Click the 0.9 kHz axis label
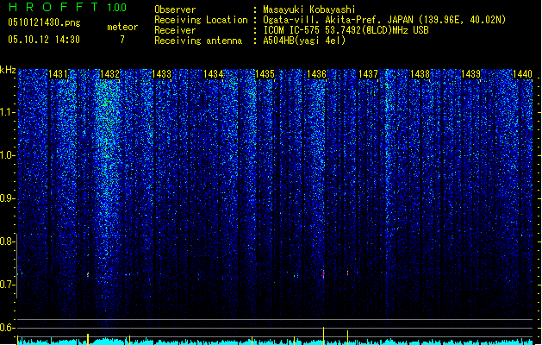Viewport: 542px width, 345px height. (8, 198)
